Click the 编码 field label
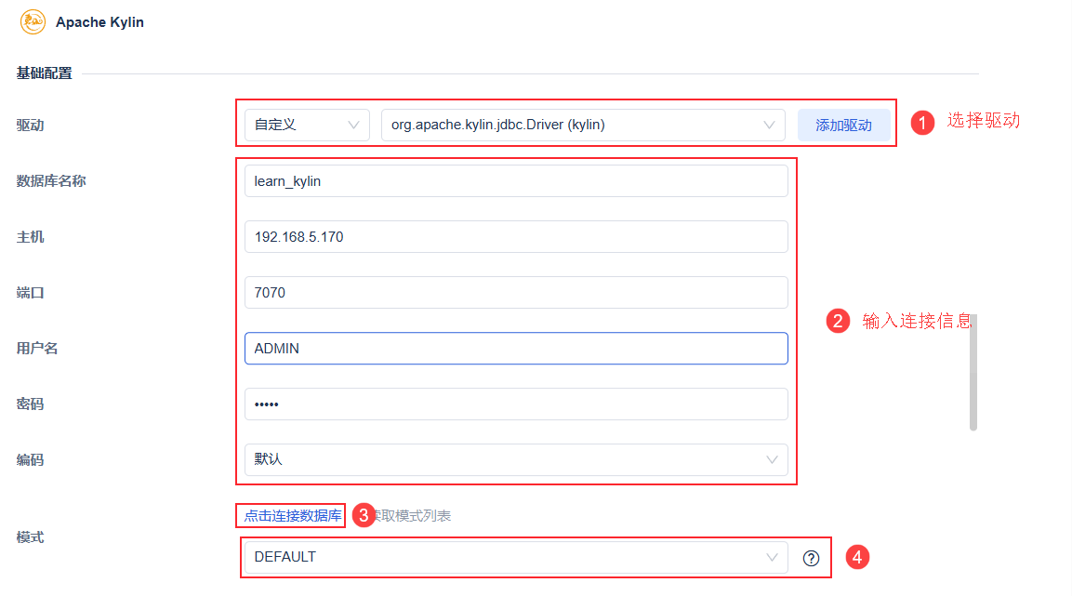Image resolution: width=1072 pixels, height=596 pixels. tap(30, 460)
